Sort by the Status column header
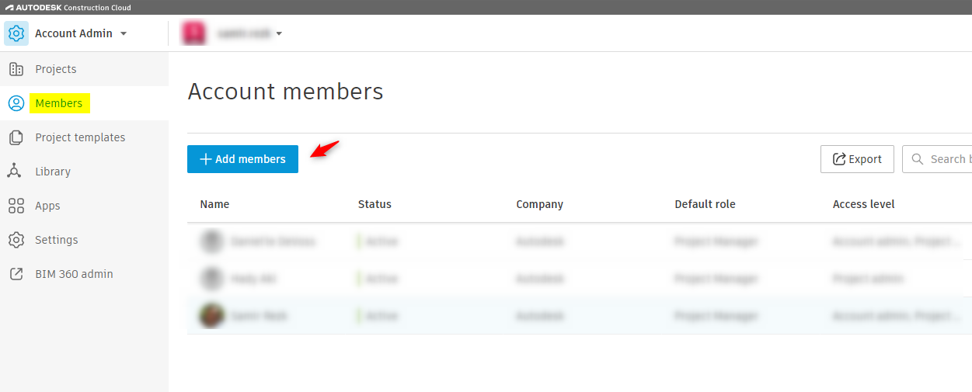Viewport: 972px width, 392px height. pyautogui.click(x=375, y=204)
